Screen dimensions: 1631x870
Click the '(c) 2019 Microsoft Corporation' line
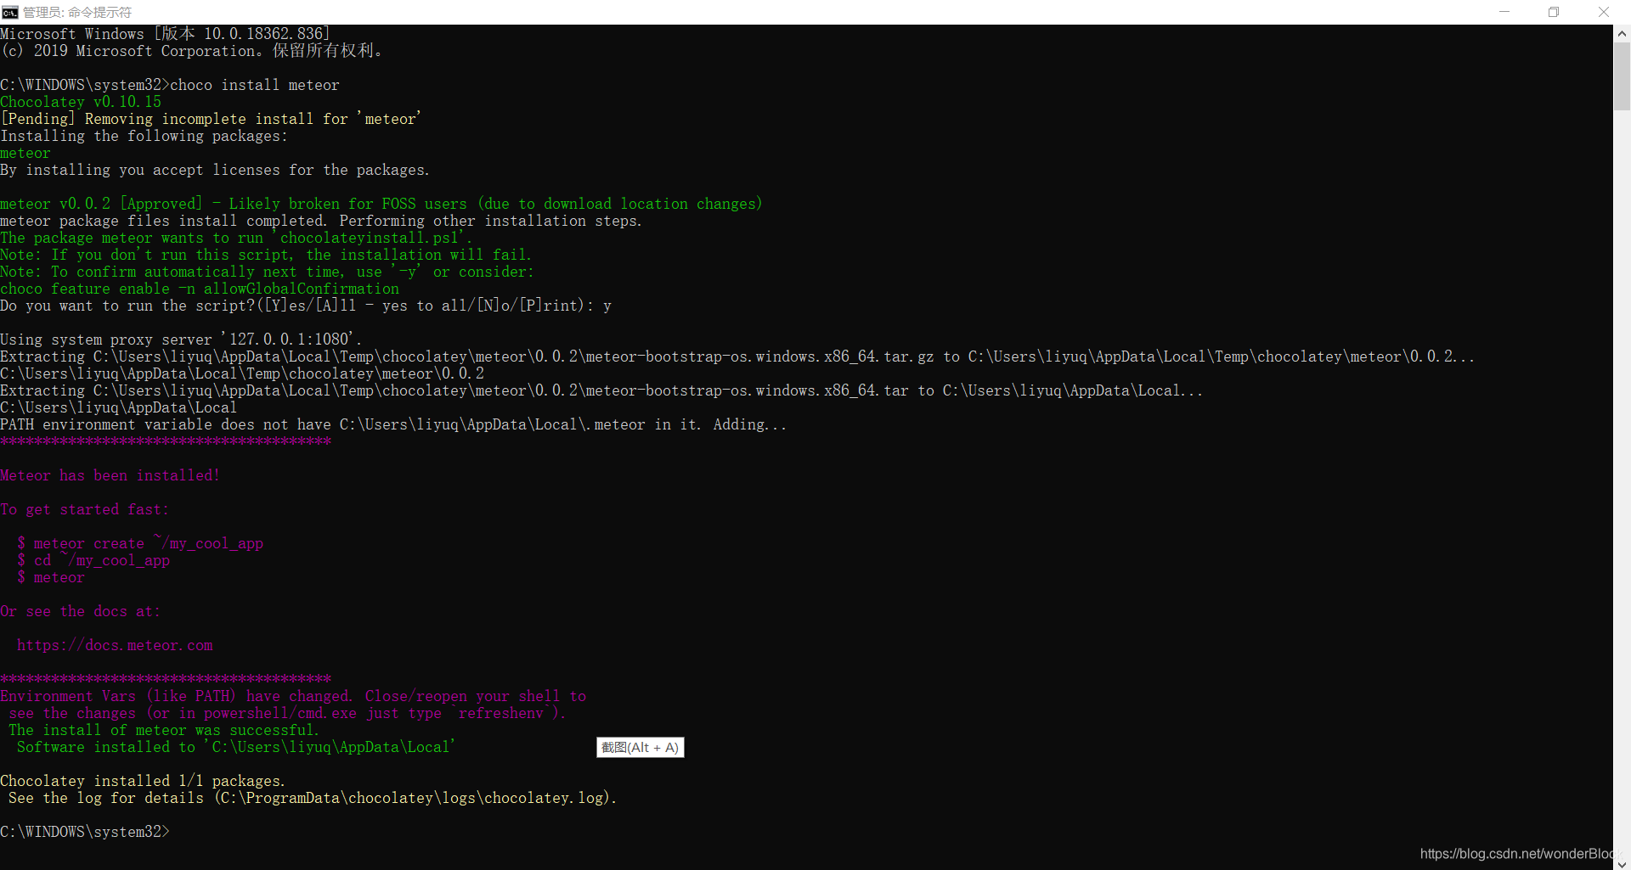192,51
